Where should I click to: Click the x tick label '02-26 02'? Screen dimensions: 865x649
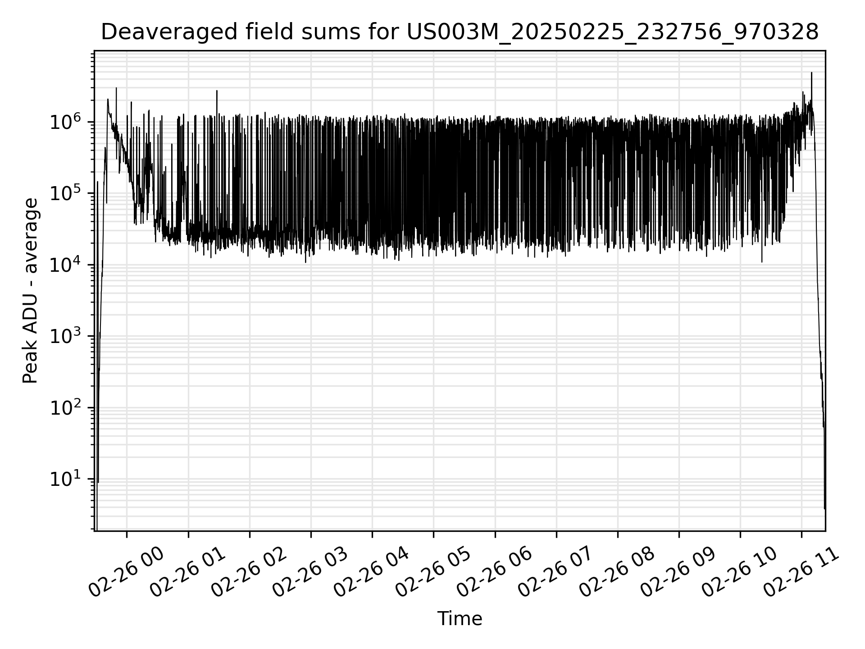(250, 573)
